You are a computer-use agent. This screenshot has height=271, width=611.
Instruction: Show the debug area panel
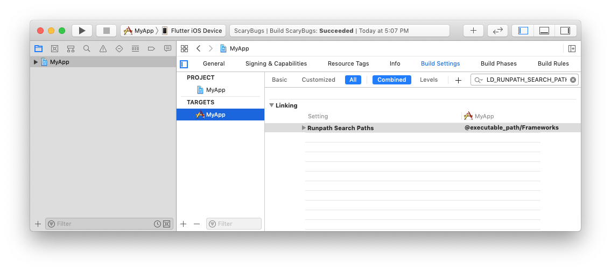tap(544, 31)
